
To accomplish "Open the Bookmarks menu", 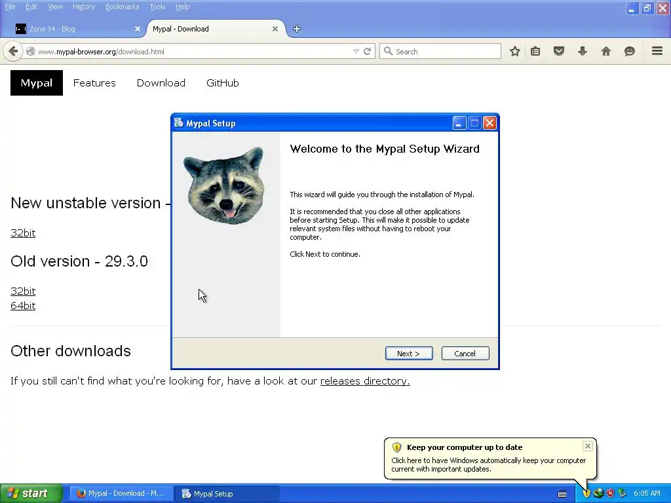I will (123, 7).
